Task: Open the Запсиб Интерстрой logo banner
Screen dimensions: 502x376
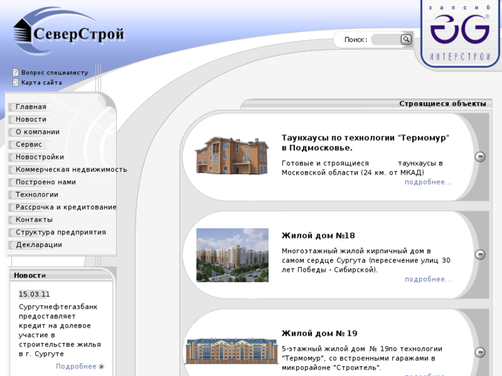Action: 460,33
